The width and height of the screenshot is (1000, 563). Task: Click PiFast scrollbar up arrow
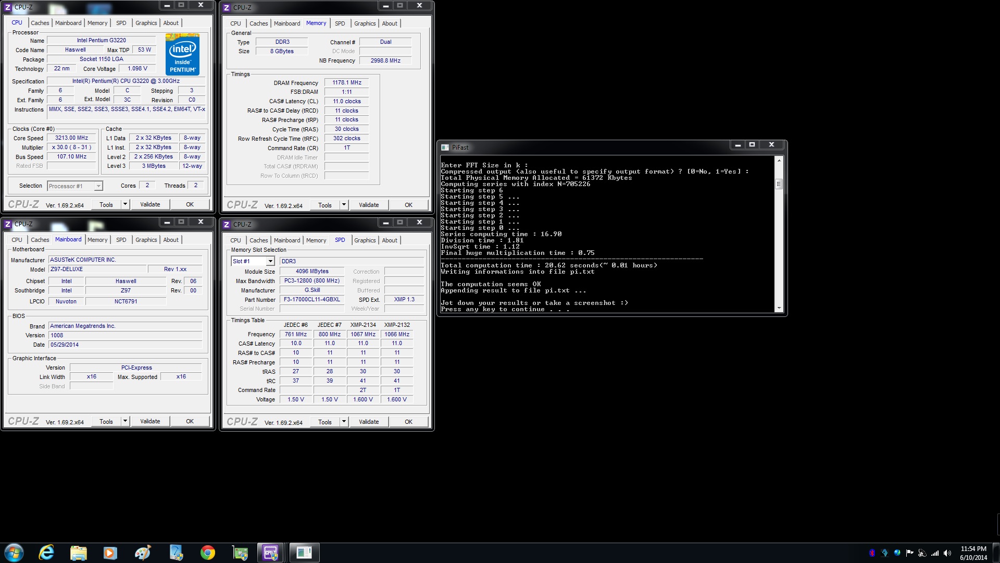click(779, 161)
